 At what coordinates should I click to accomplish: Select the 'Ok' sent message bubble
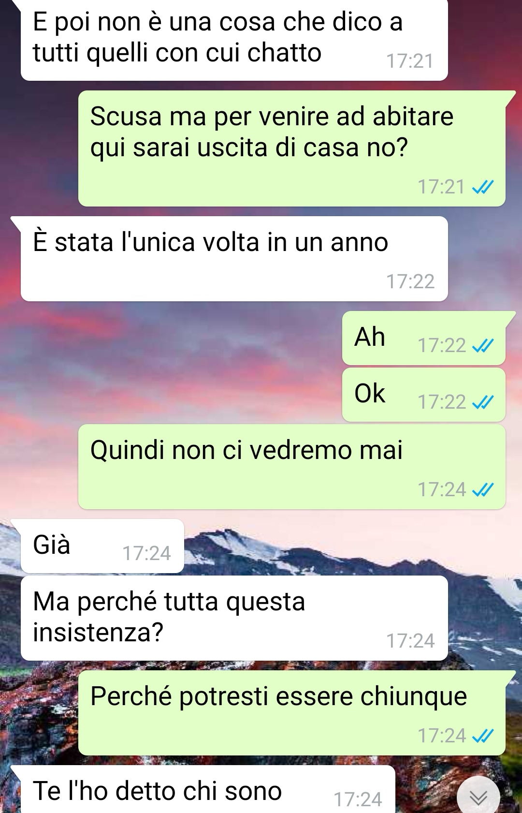tap(424, 395)
